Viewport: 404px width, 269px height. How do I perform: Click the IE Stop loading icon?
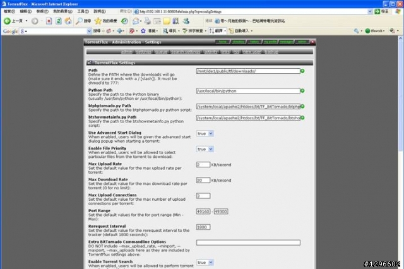49,21
